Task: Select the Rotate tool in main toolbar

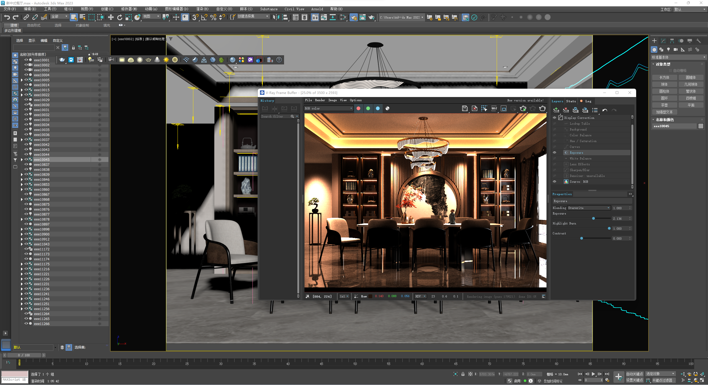Action: pos(119,17)
